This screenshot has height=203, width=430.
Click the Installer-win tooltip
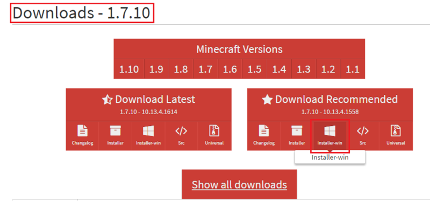pyautogui.click(x=330, y=157)
